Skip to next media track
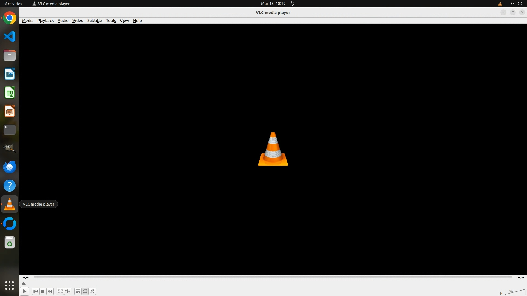 point(50,291)
